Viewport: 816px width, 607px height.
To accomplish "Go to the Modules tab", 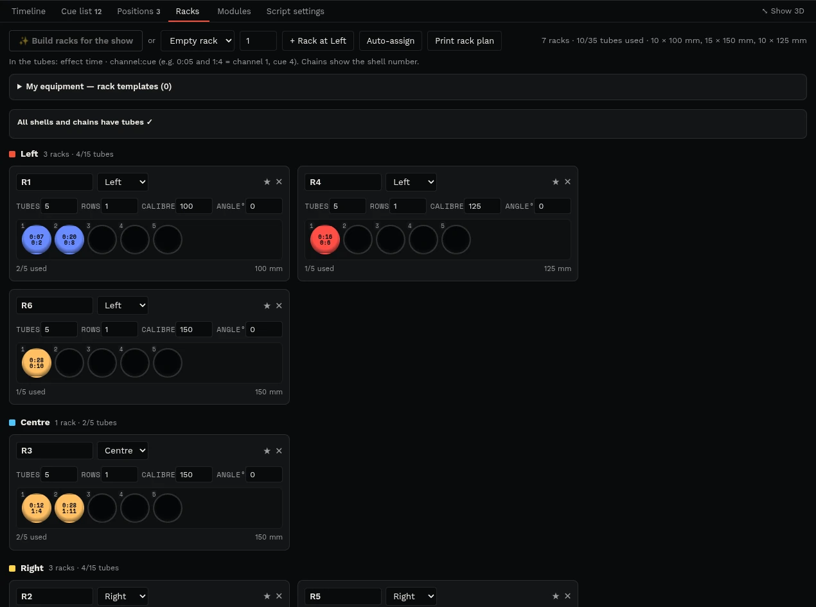I will pos(234,11).
